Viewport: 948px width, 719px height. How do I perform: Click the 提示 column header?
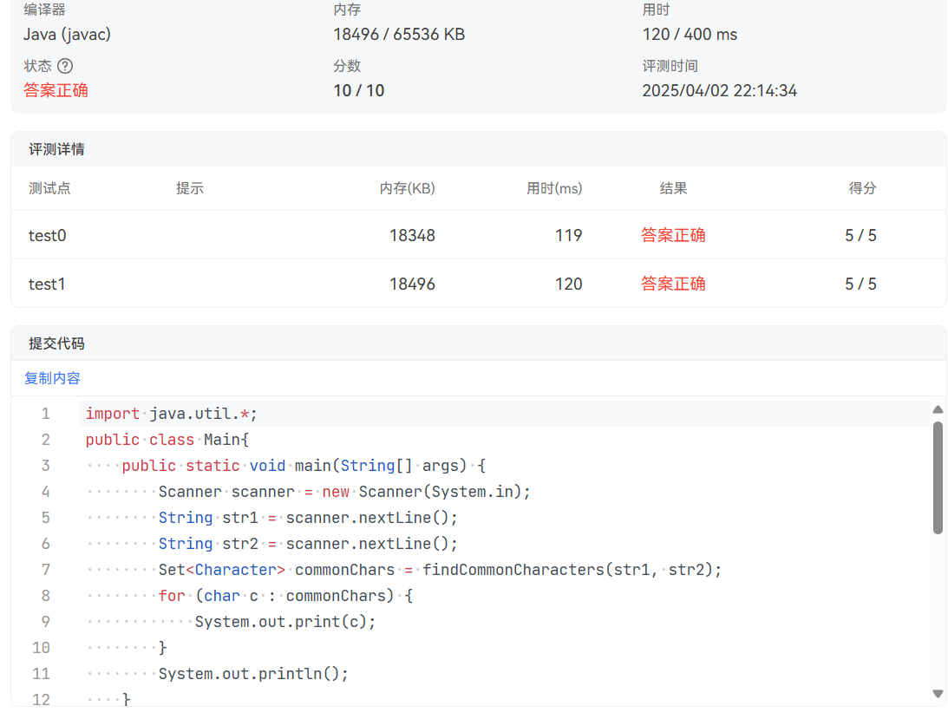point(190,188)
